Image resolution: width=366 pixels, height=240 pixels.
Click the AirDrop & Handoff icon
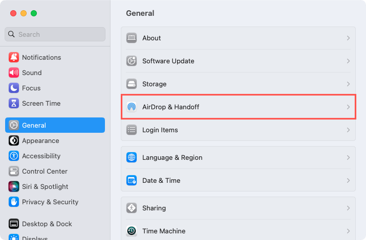point(132,107)
